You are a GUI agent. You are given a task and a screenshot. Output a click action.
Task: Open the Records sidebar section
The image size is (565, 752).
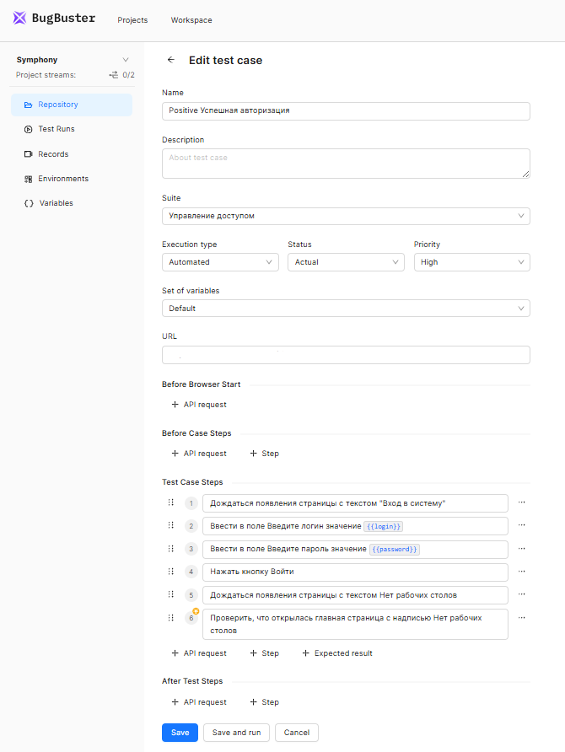point(53,154)
